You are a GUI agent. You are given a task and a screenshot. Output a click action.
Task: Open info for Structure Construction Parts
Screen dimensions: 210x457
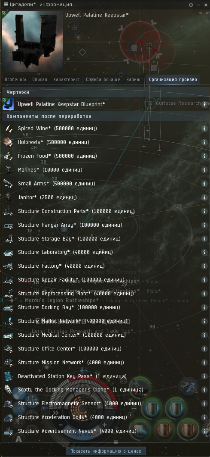[x=204, y=211]
